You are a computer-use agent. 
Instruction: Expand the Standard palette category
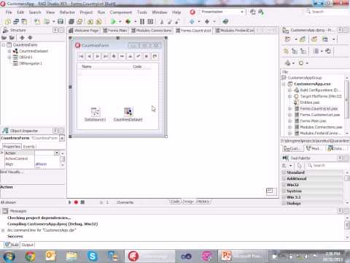(284, 172)
